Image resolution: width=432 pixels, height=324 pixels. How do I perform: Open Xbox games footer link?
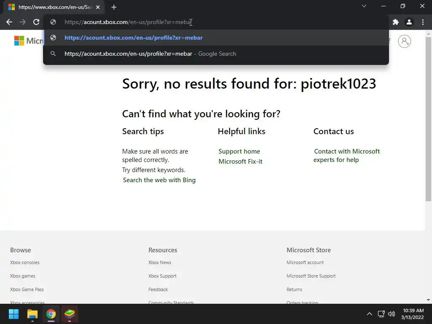point(23,276)
